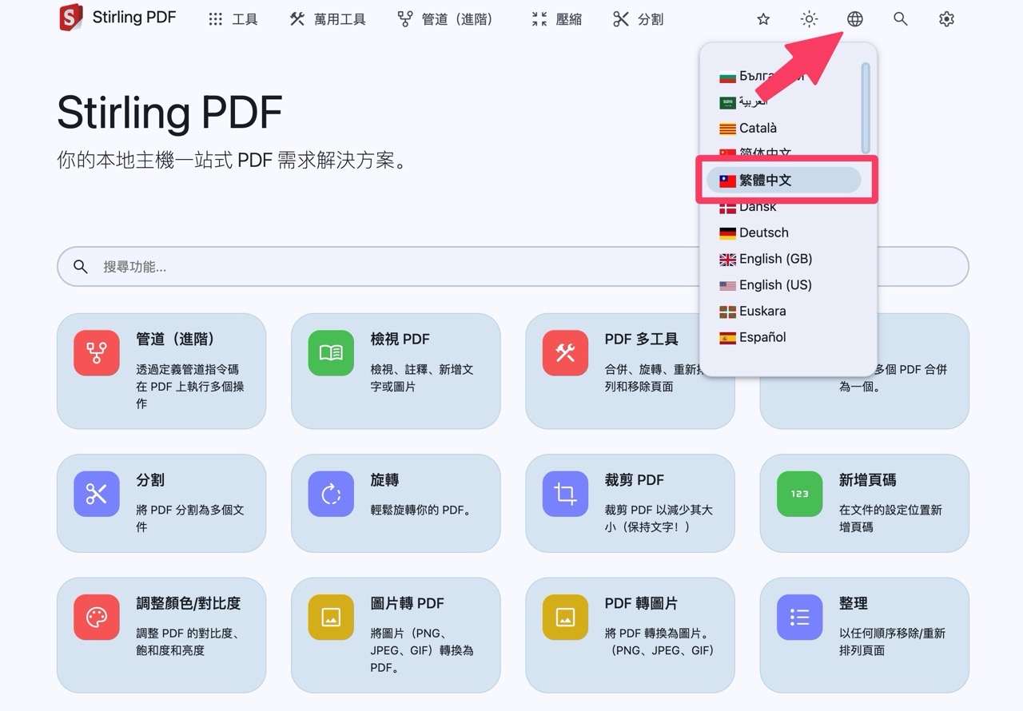
Task: Click the PDF 多工具 wrench icon
Action: tap(565, 353)
